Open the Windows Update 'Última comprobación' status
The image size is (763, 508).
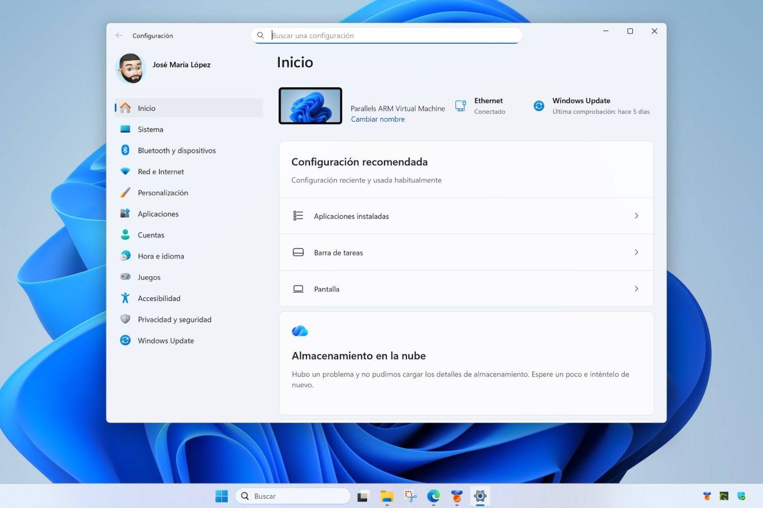(x=592, y=106)
